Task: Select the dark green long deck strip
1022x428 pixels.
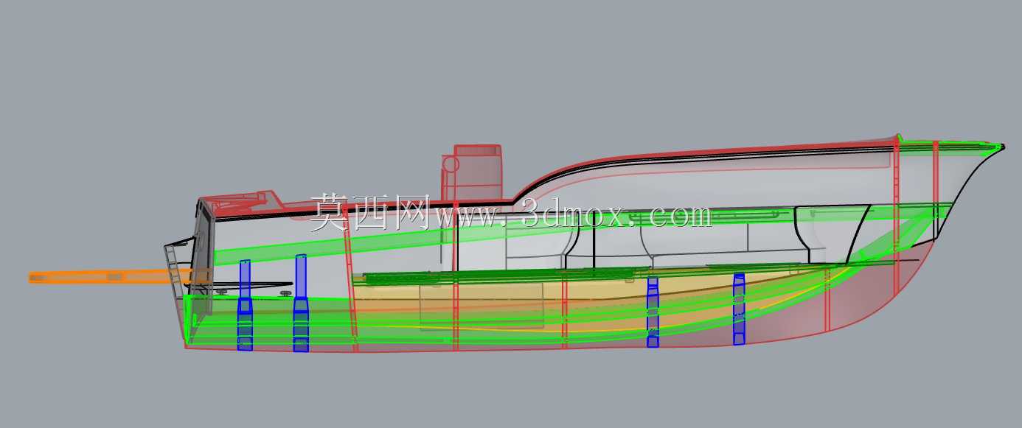Action: tap(500, 277)
